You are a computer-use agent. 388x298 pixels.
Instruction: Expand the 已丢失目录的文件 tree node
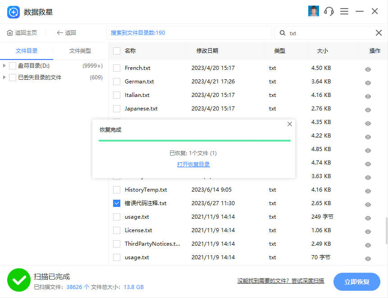tap(5, 78)
